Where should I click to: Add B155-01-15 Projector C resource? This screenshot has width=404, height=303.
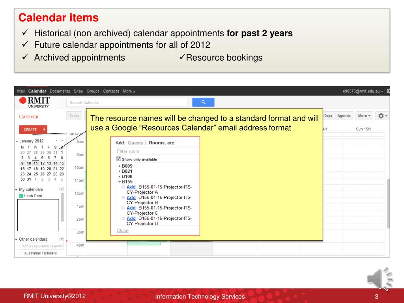coord(131,208)
